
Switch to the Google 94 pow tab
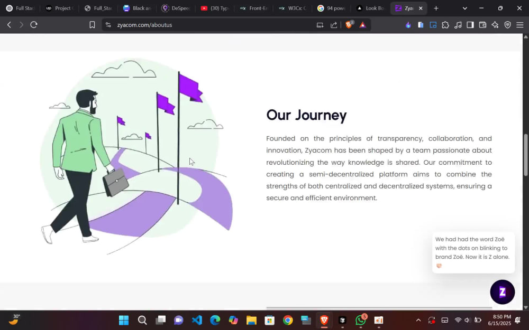coord(331,8)
